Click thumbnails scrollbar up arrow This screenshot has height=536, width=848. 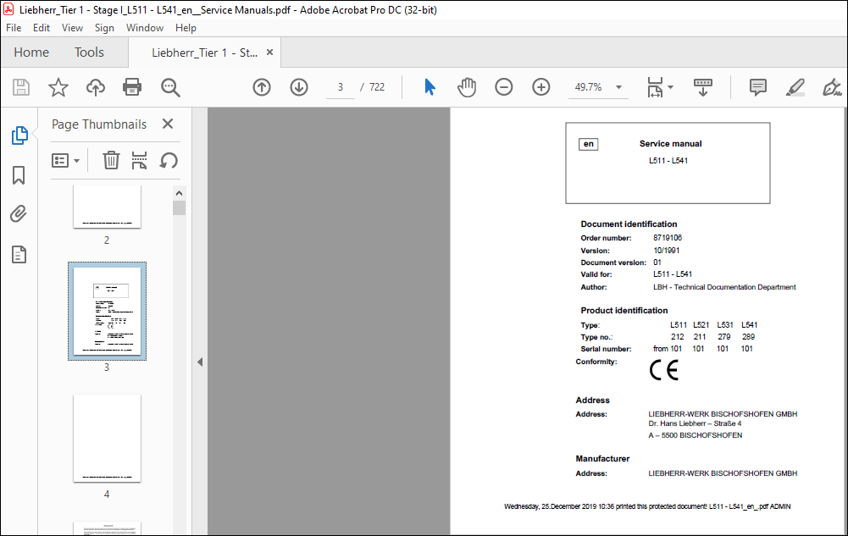click(x=179, y=193)
